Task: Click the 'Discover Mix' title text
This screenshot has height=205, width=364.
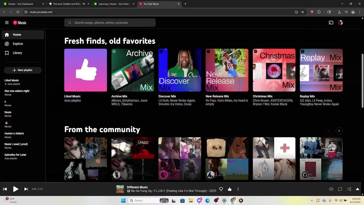Action: pyautogui.click(x=167, y=96)
